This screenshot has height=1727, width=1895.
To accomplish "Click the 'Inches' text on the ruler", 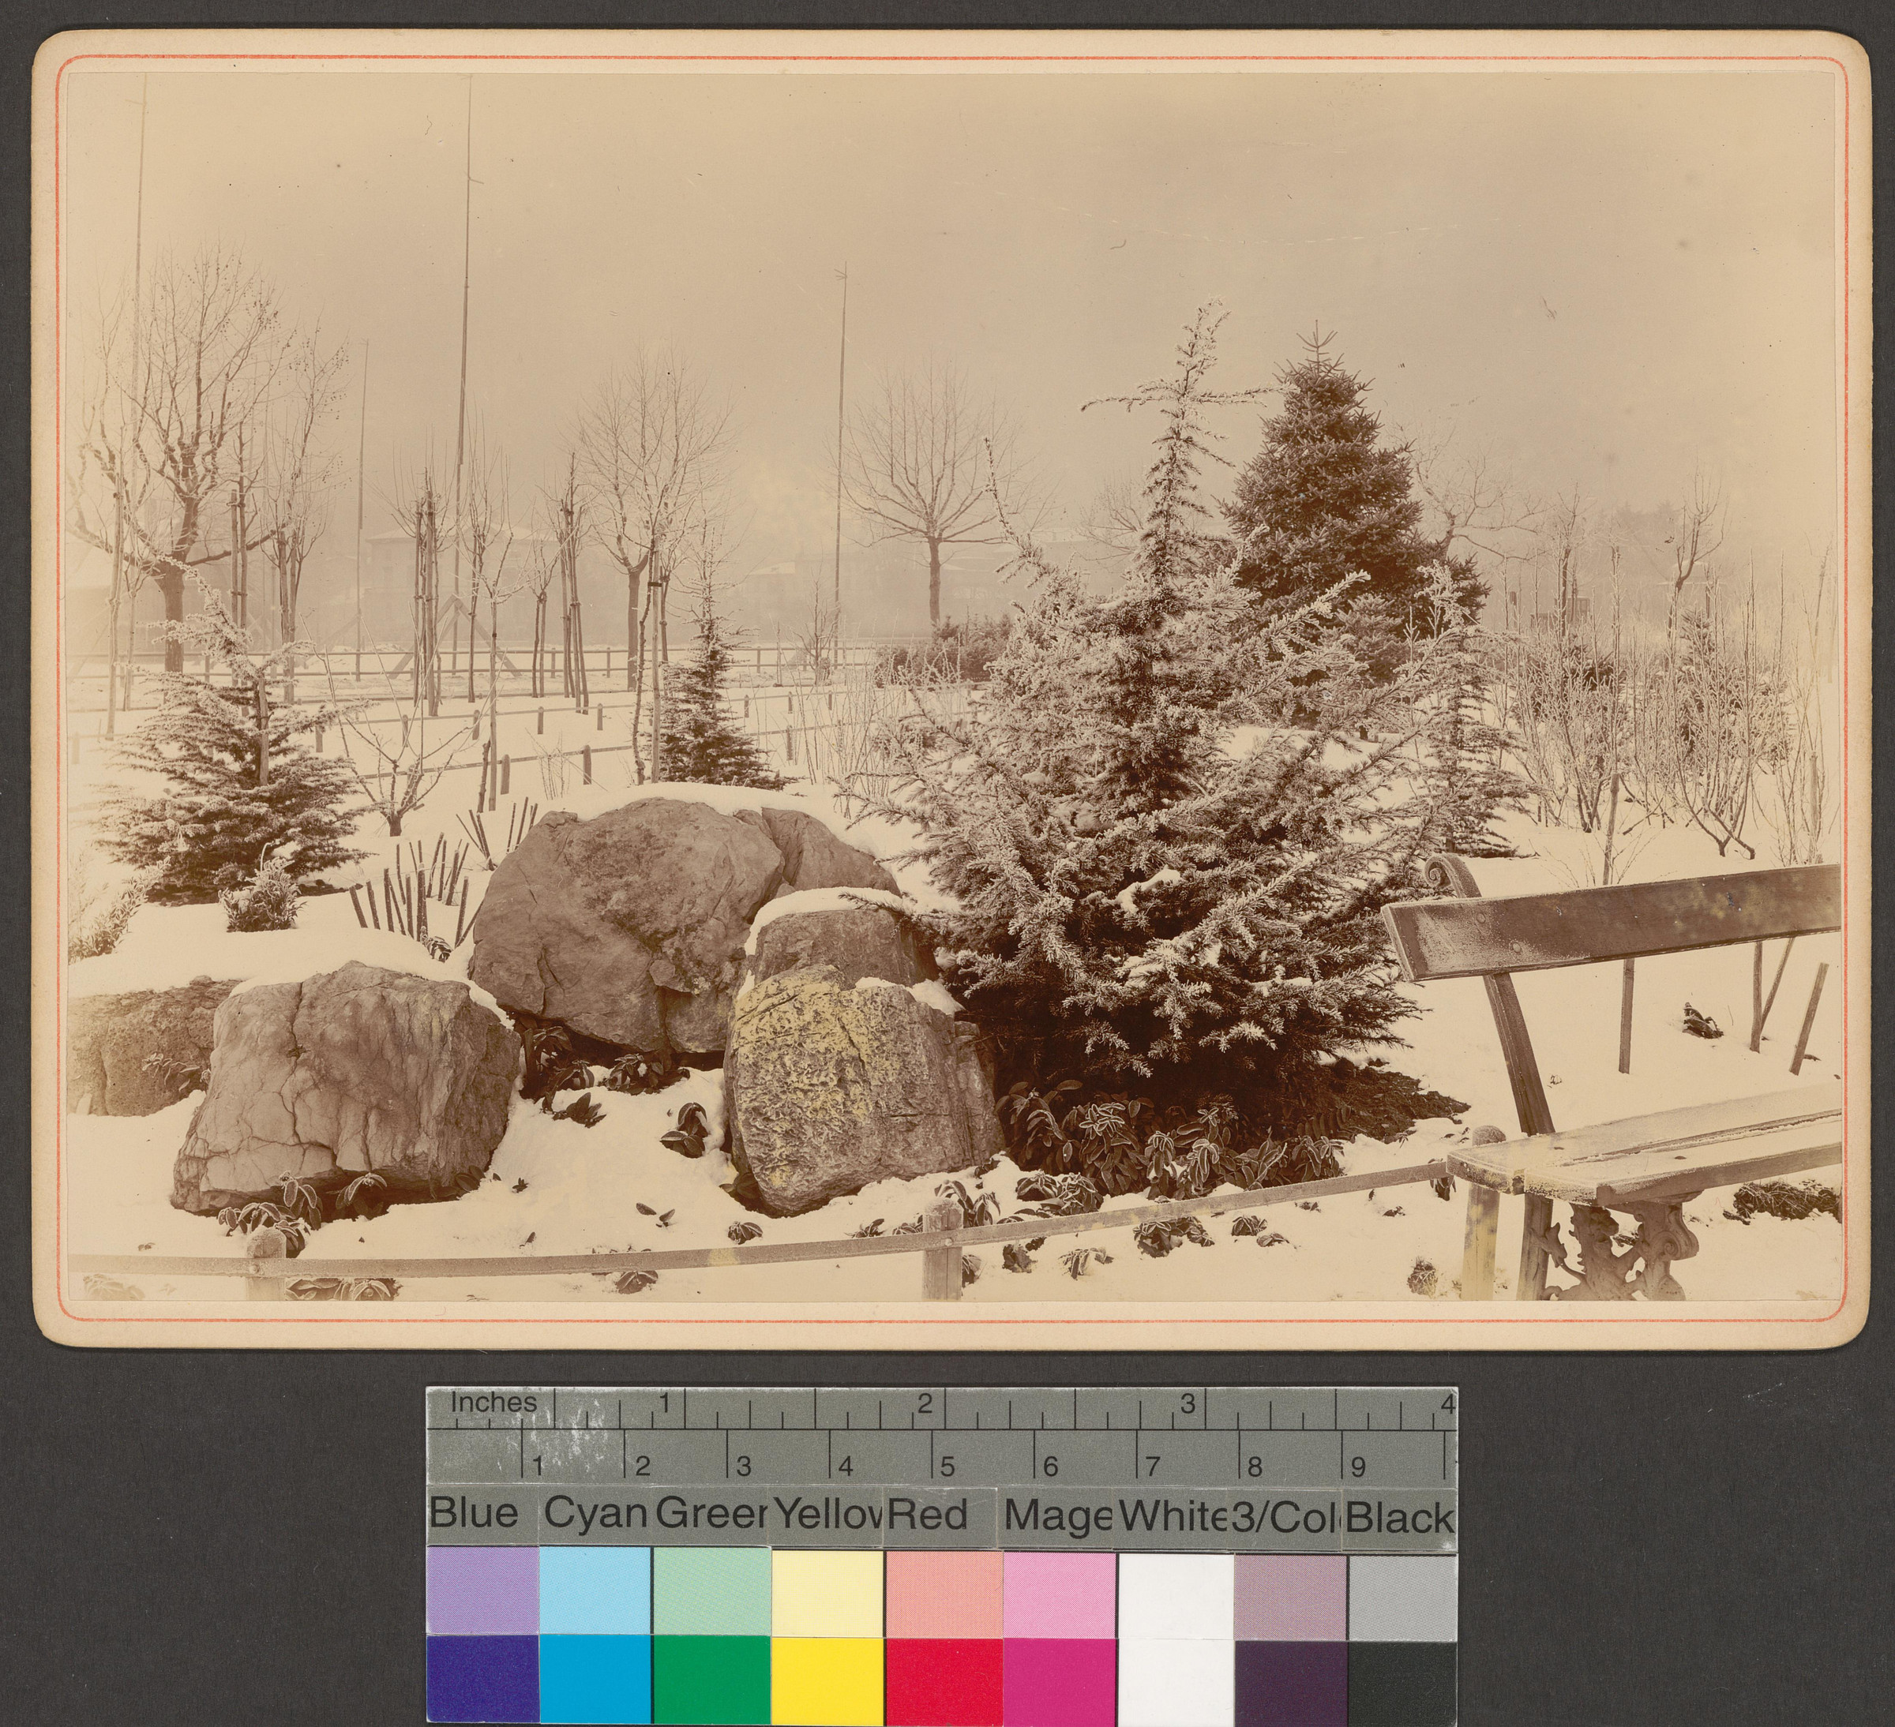I will pyautogui.click(x=493, y=1403).
